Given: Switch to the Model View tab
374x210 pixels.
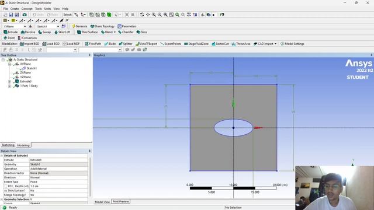Looking at the screenshot, I should point(102,202).
